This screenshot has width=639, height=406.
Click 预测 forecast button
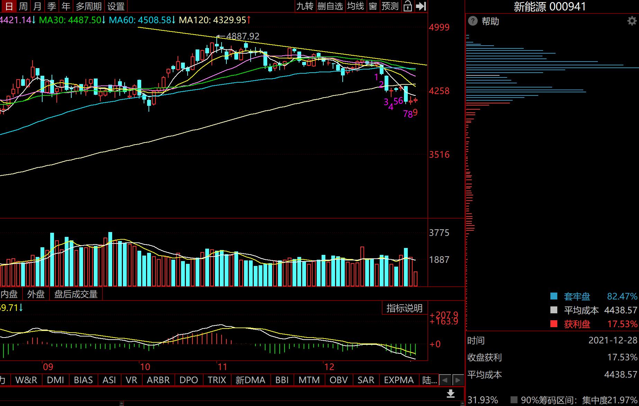390,6
